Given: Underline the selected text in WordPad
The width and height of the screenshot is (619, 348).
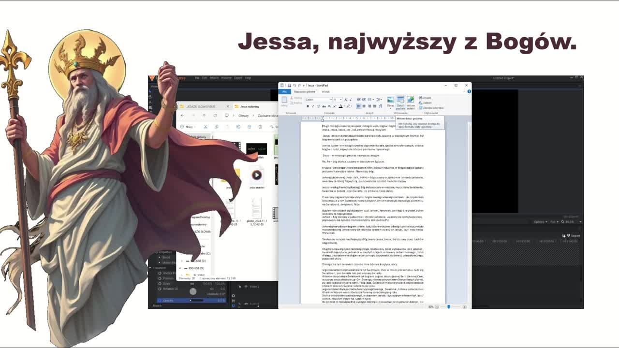Looking at the screenshot, I should [x=318, y=106].
